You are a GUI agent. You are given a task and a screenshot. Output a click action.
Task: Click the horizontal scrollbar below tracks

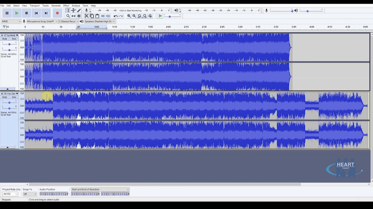click(x=165, y=184)
